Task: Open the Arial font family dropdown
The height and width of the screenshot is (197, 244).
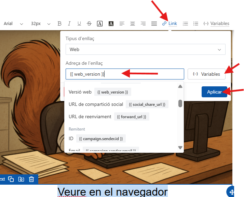Action: [13, 24]
